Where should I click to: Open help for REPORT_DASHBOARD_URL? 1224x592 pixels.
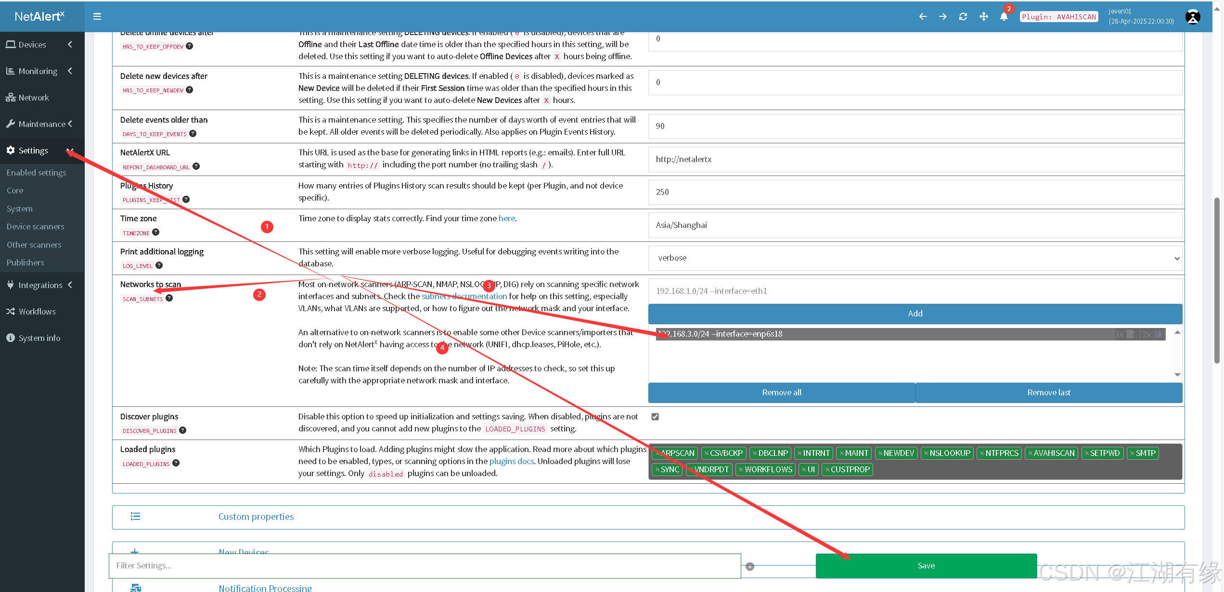196,166
